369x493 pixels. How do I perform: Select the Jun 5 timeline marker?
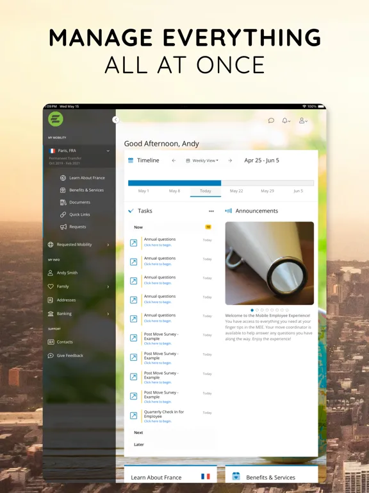pos(298,191)
